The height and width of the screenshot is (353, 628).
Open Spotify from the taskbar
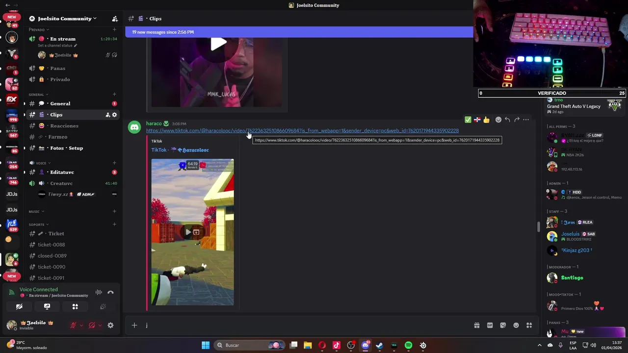click(408, 345)
